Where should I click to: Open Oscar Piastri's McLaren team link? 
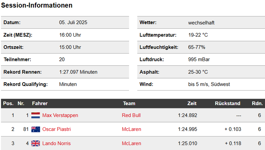coord(131,129)
